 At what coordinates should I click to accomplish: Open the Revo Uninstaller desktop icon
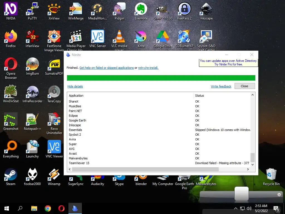[54, 124]
